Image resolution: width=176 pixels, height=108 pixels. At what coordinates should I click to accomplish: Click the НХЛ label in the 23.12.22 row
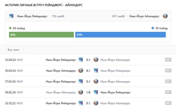point(20,103)
